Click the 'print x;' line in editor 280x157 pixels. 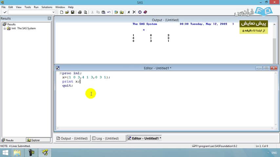pyautogui.click(x=71, y=81)
